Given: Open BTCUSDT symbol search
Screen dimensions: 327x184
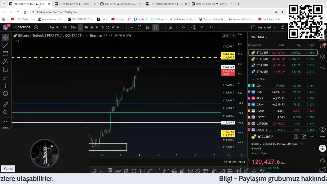Looking at the screenshot, I should (x=22, y=27).
